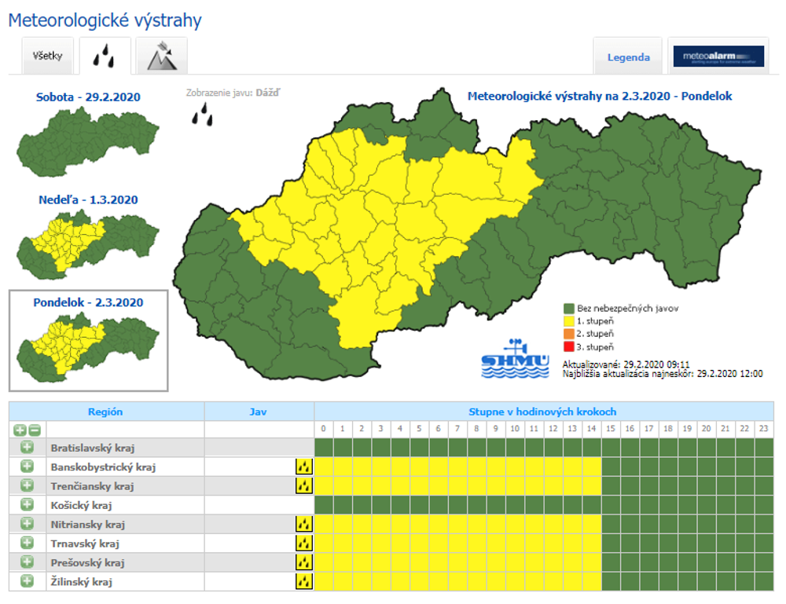The image size is (786, 604).
Task: Click rain warning icon for Prešovský kraj
Action: 303,562
